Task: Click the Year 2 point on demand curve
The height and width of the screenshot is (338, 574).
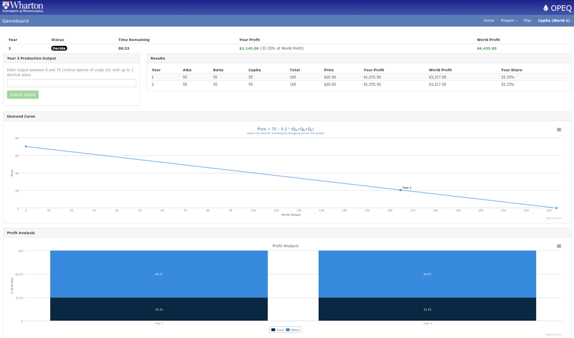Action: click(401, 190)
